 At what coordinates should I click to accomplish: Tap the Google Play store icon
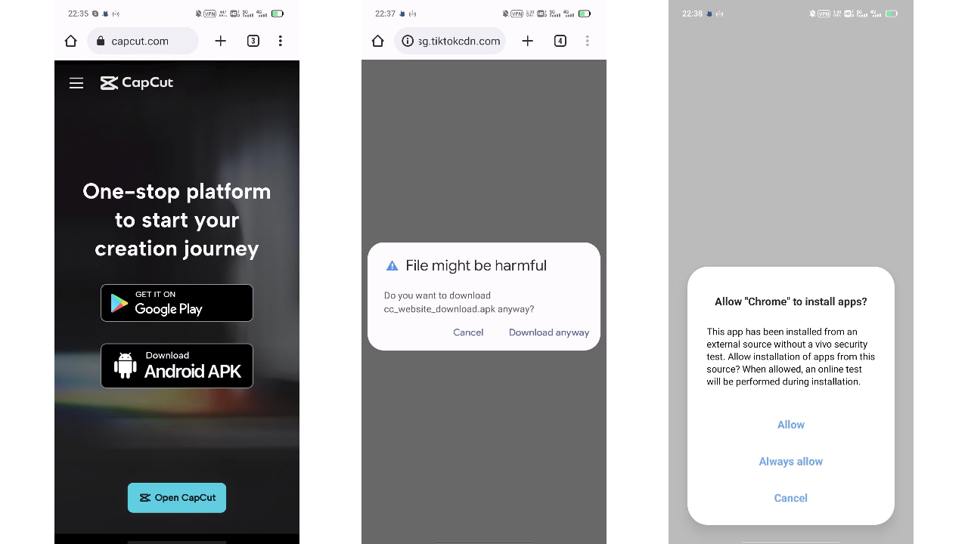click(x=118, y=303)
